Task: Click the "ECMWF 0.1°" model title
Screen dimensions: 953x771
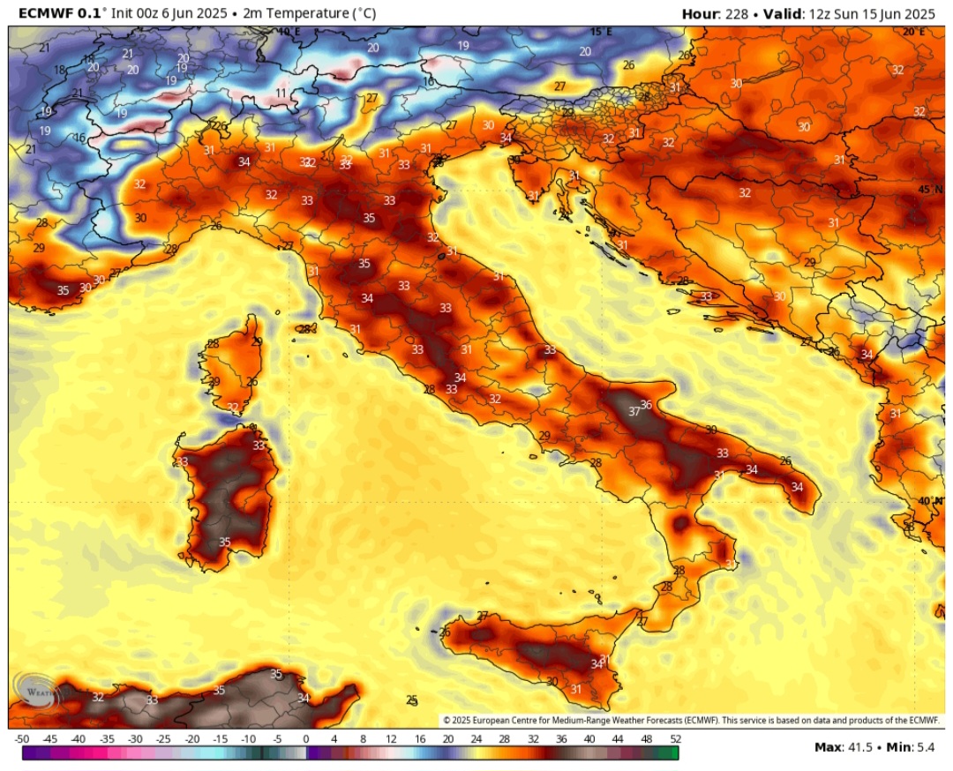Action: pyautogui.click(x=63, y=13)
